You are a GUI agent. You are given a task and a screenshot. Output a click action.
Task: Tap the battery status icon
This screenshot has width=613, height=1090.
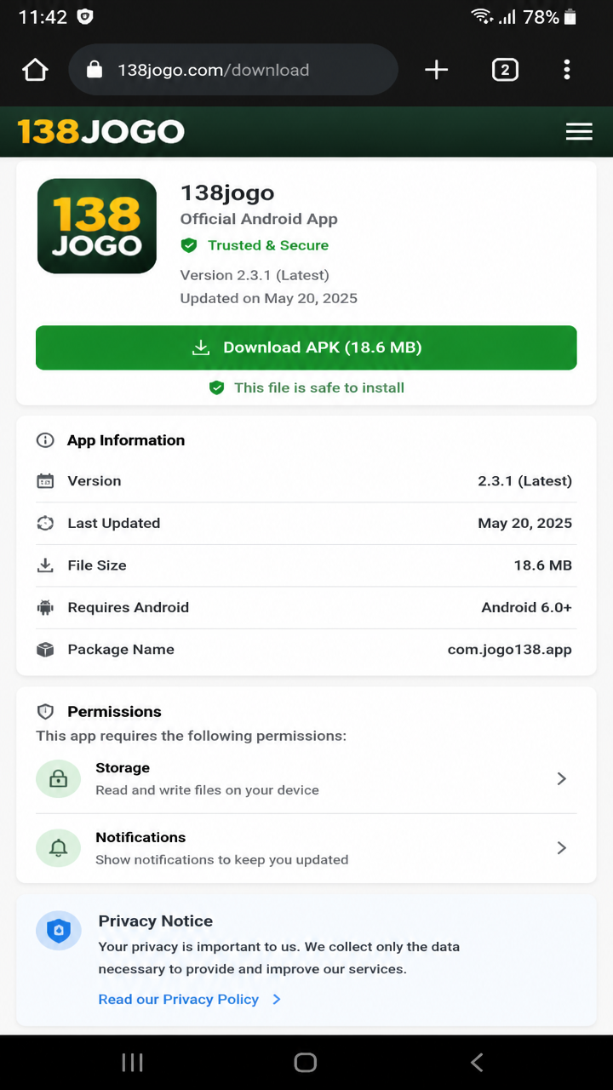coord(570,16)
